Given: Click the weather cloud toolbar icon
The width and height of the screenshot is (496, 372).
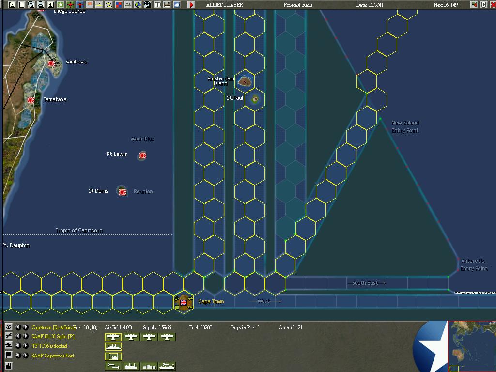Looking at the screenshot, I should 176,5.
